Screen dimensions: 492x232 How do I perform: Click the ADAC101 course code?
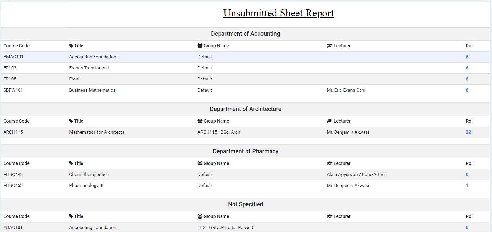coord(13,227)
